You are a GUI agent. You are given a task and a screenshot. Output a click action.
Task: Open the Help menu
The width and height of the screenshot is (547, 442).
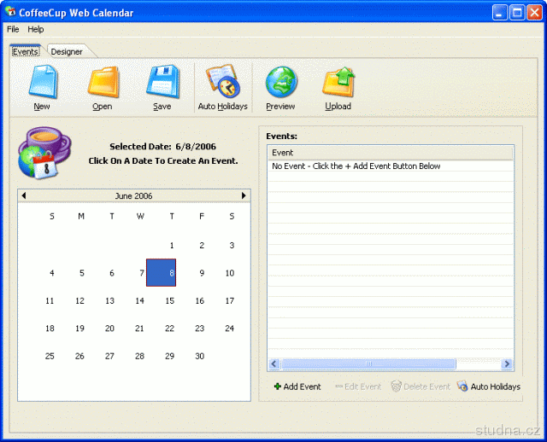[36, 29]
